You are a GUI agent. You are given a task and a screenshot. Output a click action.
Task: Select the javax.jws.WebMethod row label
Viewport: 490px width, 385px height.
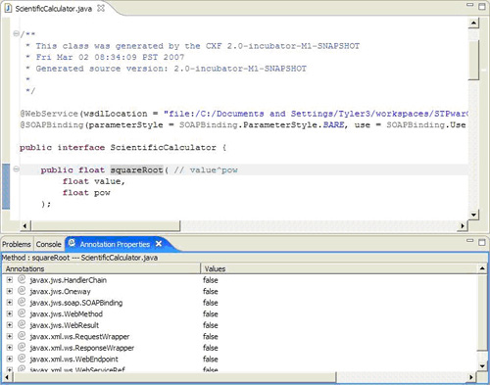point(66,314)
